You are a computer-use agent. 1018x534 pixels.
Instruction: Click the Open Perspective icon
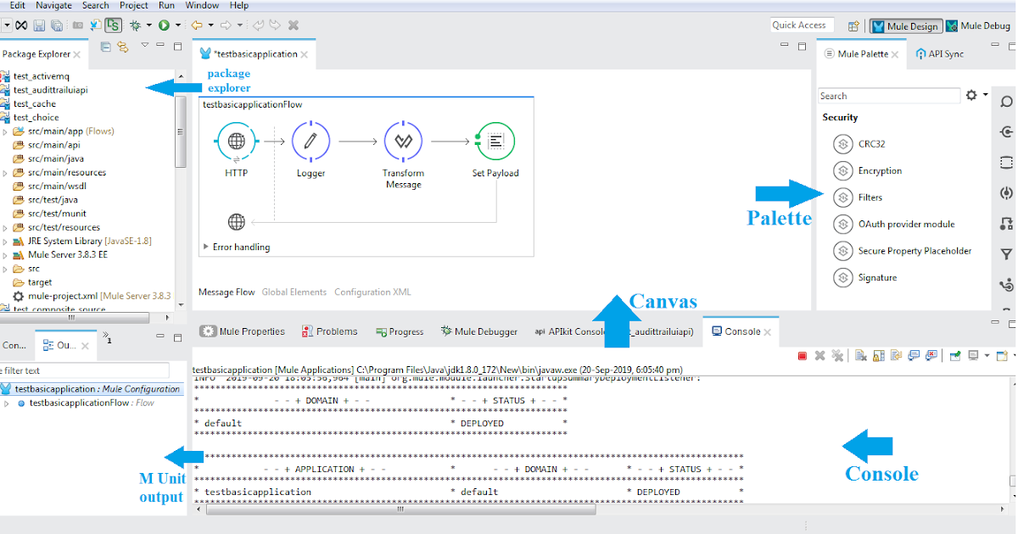[x=853, y=26]
